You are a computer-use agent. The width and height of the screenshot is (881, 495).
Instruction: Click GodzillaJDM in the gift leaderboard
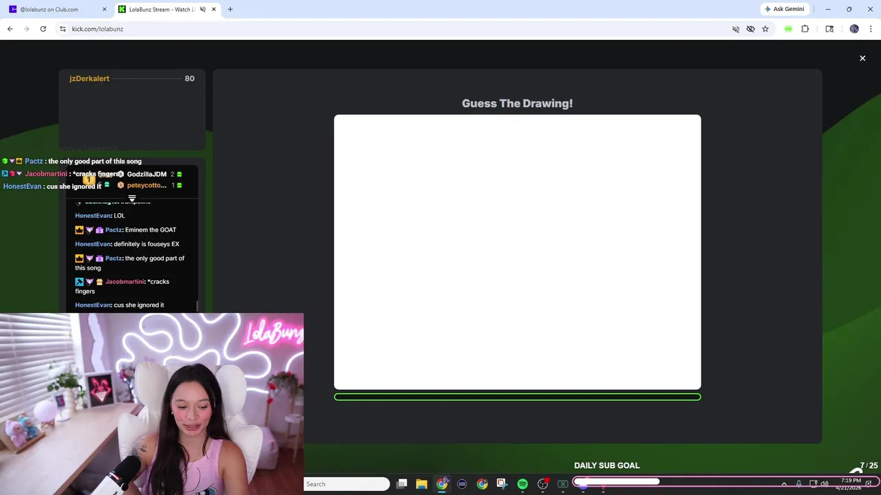click(147, 175)
